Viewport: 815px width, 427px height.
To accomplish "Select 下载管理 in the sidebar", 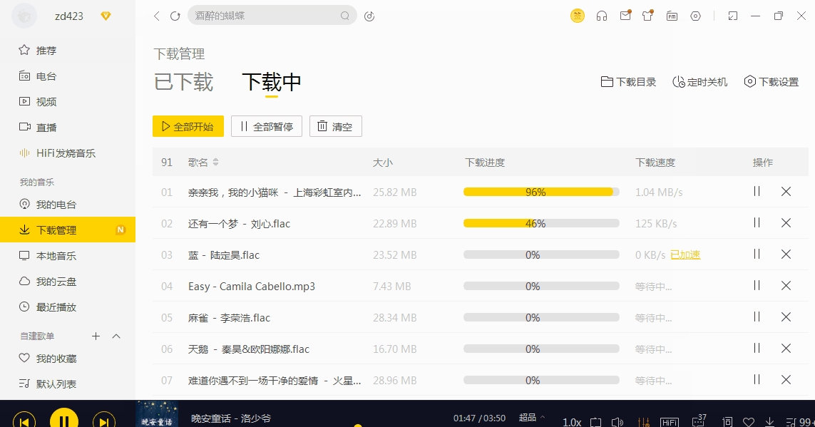I will [x=68, y=230].
